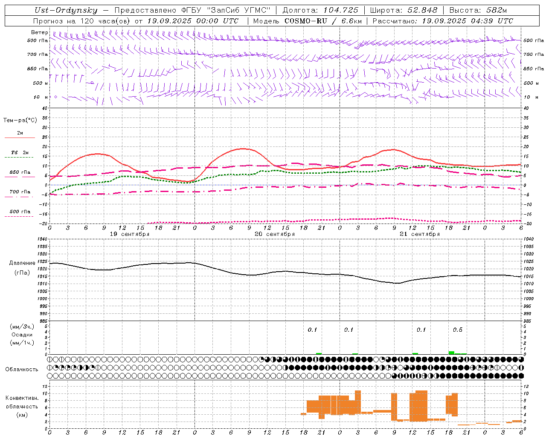546x436 pixels.
Task: Click the Тем-ра(°C) temperature panel label
Action: coord(20,120)
